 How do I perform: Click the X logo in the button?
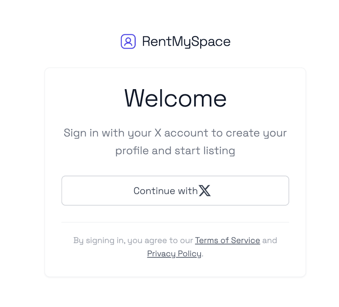(205, 190)
